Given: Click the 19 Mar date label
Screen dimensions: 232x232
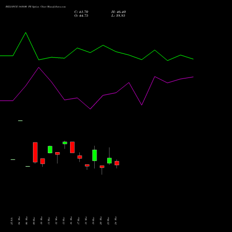Looking at the screenshot, I should [x=94, y=221].
